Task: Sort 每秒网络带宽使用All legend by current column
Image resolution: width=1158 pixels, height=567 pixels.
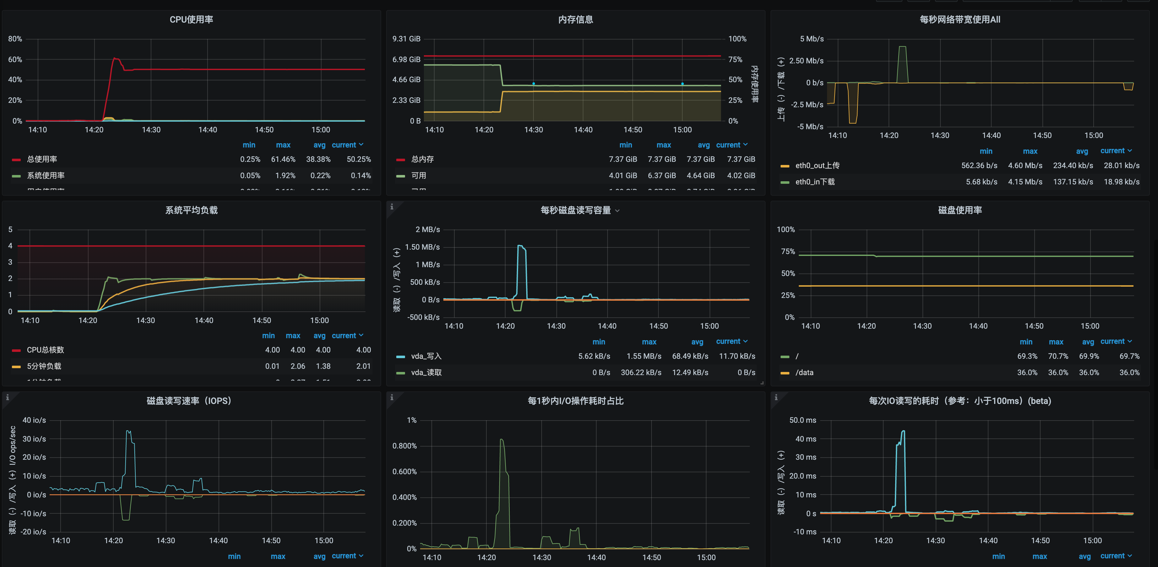Action: (x=1116, y=151)
